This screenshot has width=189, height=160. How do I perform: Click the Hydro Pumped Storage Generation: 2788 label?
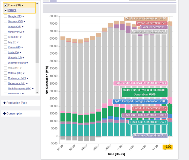[140, 101]
